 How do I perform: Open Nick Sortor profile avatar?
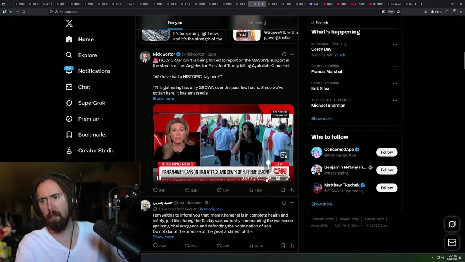(145, 57)
